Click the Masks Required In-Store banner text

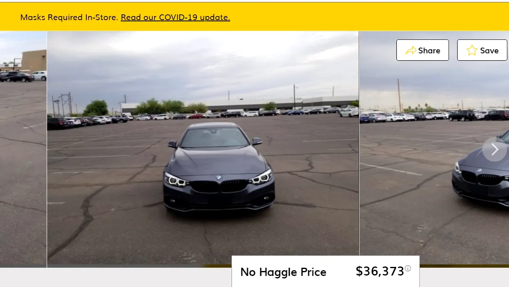tap(69, 17)
